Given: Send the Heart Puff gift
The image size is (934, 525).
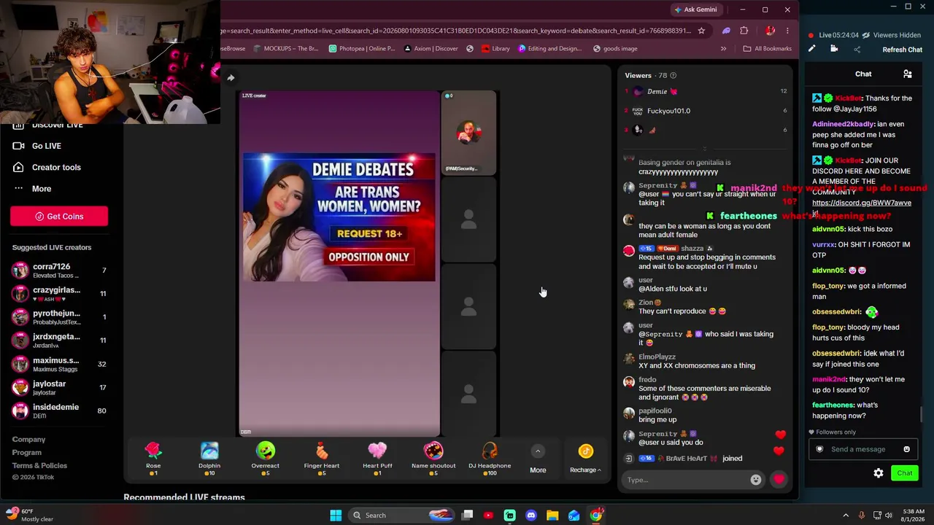Looking at the screenshot, I should [377, 458].
